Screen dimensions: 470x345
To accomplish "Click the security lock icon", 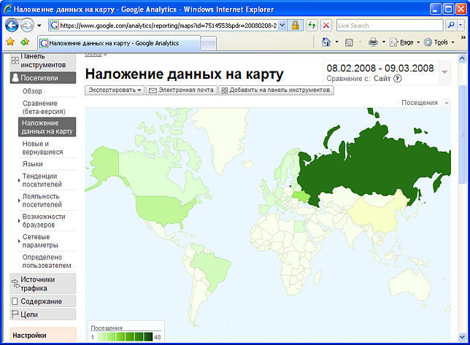I will click(x=296, y=26).
